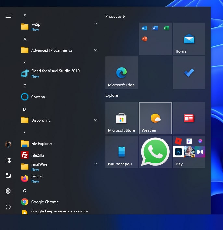Open the Pictures sidebar icon
Image resolution: width=223 pixels, height=230 pixels.
coord(8,176)
